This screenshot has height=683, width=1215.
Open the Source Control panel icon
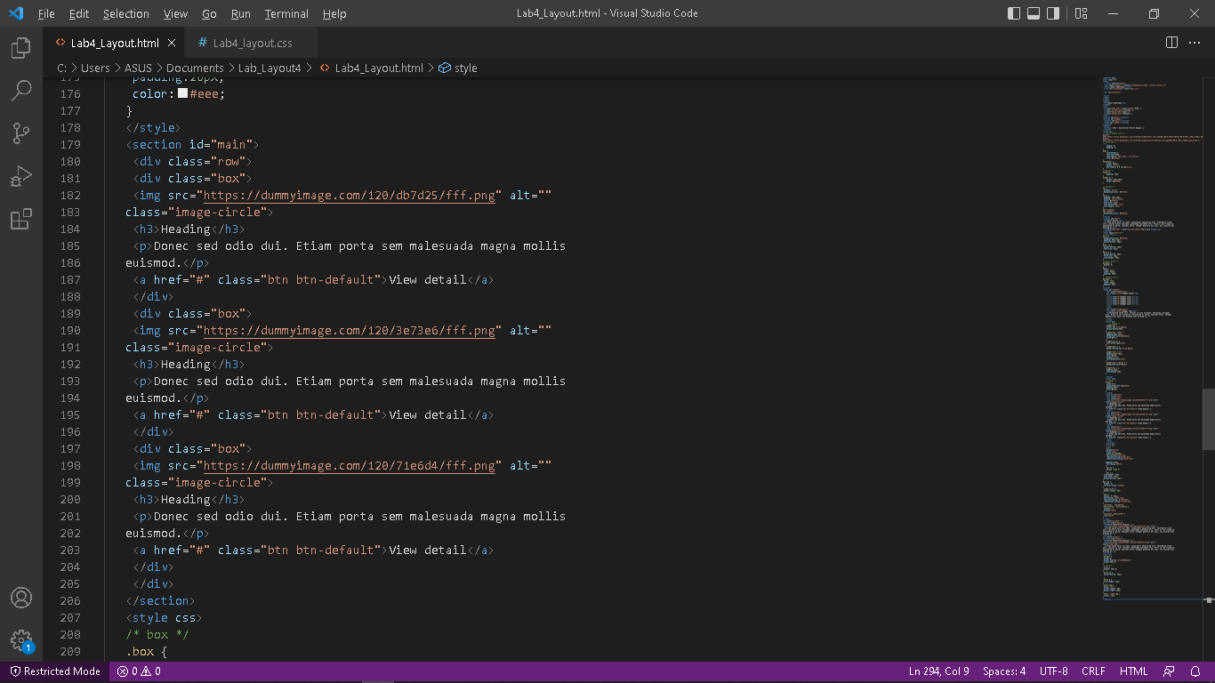click(x=21, y=133)
